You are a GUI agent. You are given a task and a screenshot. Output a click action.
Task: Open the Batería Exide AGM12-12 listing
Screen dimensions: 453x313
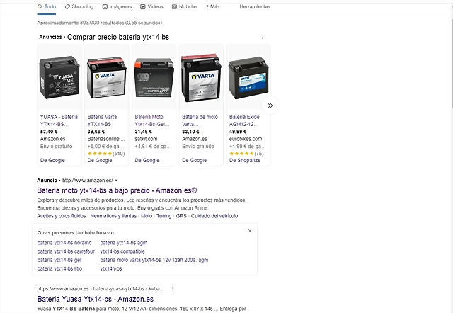tap(244, 120)
